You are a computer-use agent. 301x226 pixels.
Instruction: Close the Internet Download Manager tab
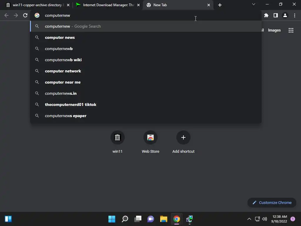138,5
